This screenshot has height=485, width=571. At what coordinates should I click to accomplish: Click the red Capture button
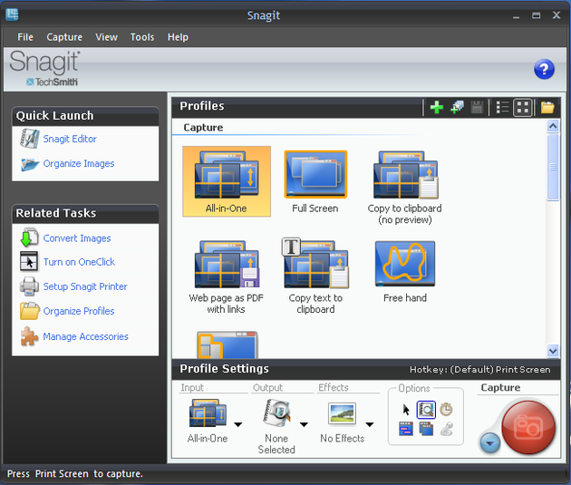point(528,427)
